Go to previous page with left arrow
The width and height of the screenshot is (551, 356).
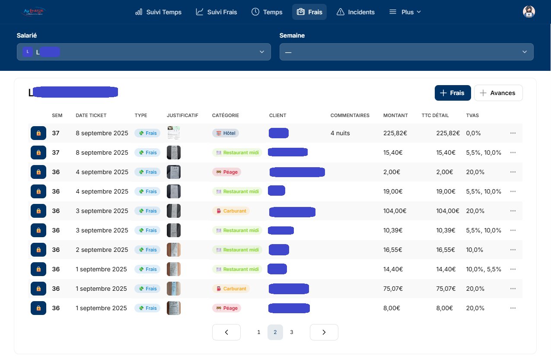click(226, 332)
